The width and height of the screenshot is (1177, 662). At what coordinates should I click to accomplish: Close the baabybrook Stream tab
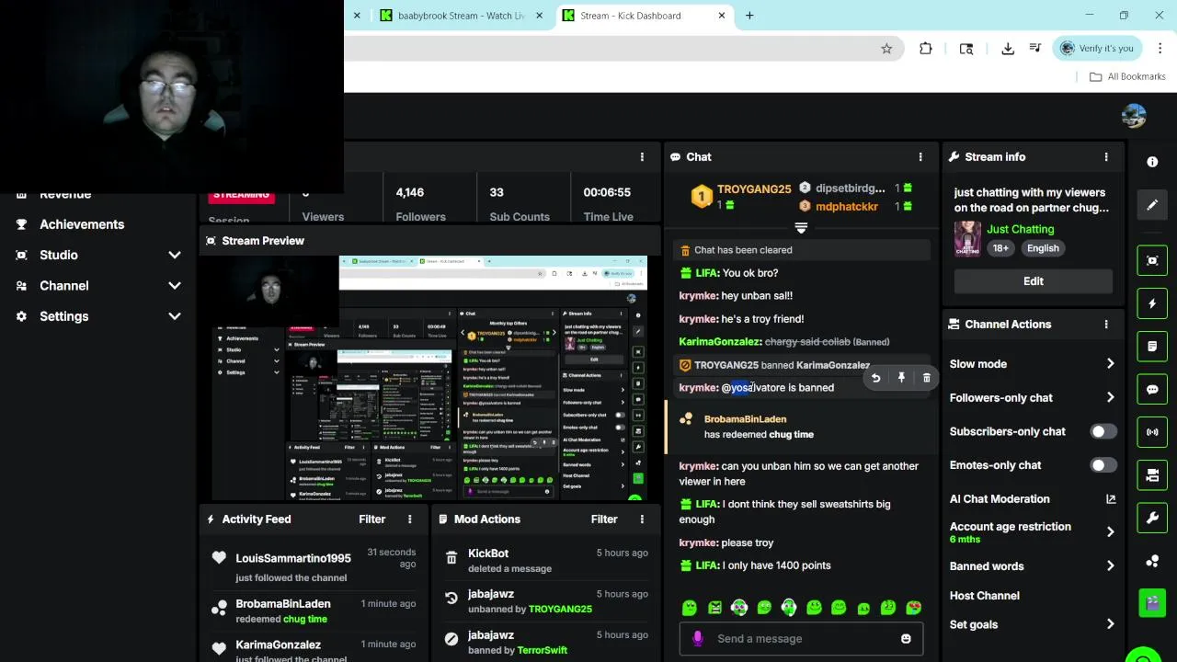pos(540,16)
